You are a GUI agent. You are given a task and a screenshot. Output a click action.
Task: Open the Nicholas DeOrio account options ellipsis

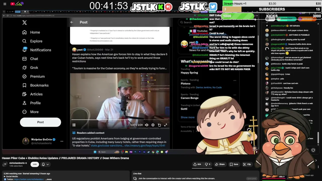[62, 141]
